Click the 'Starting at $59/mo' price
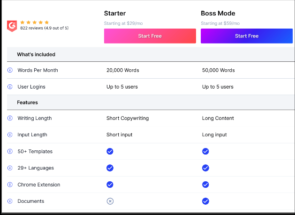The image size is (295, 215). pos(220,23)
